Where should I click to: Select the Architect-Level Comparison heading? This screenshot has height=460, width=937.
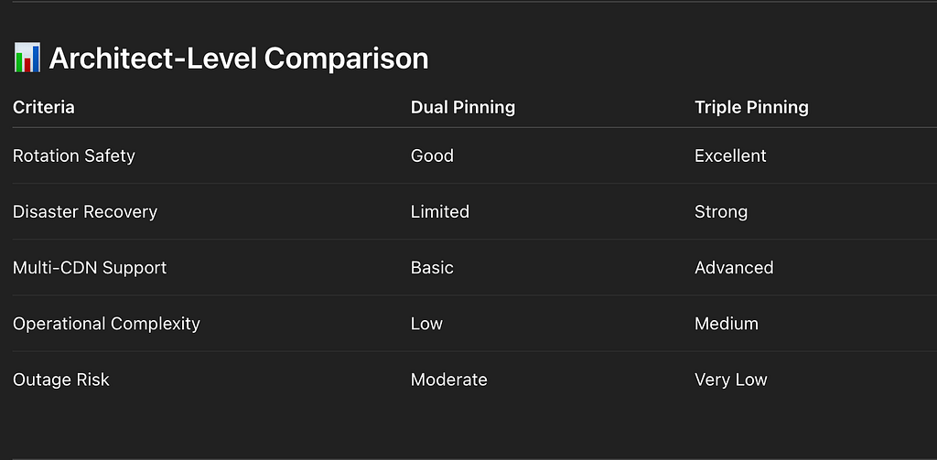(239, 59)
